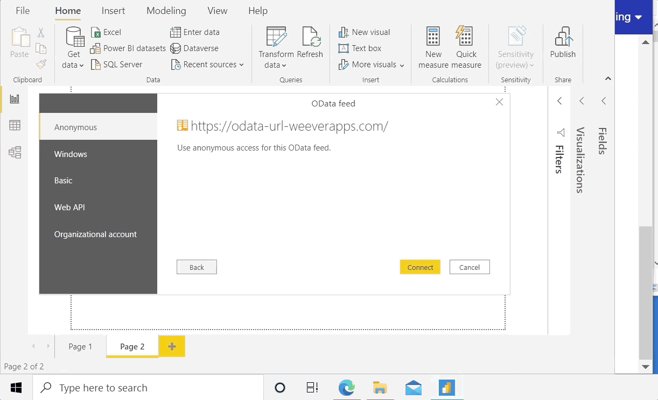The width and height of the screenshot is (658, 400).
Task: Click the Fields pane label
Action: pos(602,141)
